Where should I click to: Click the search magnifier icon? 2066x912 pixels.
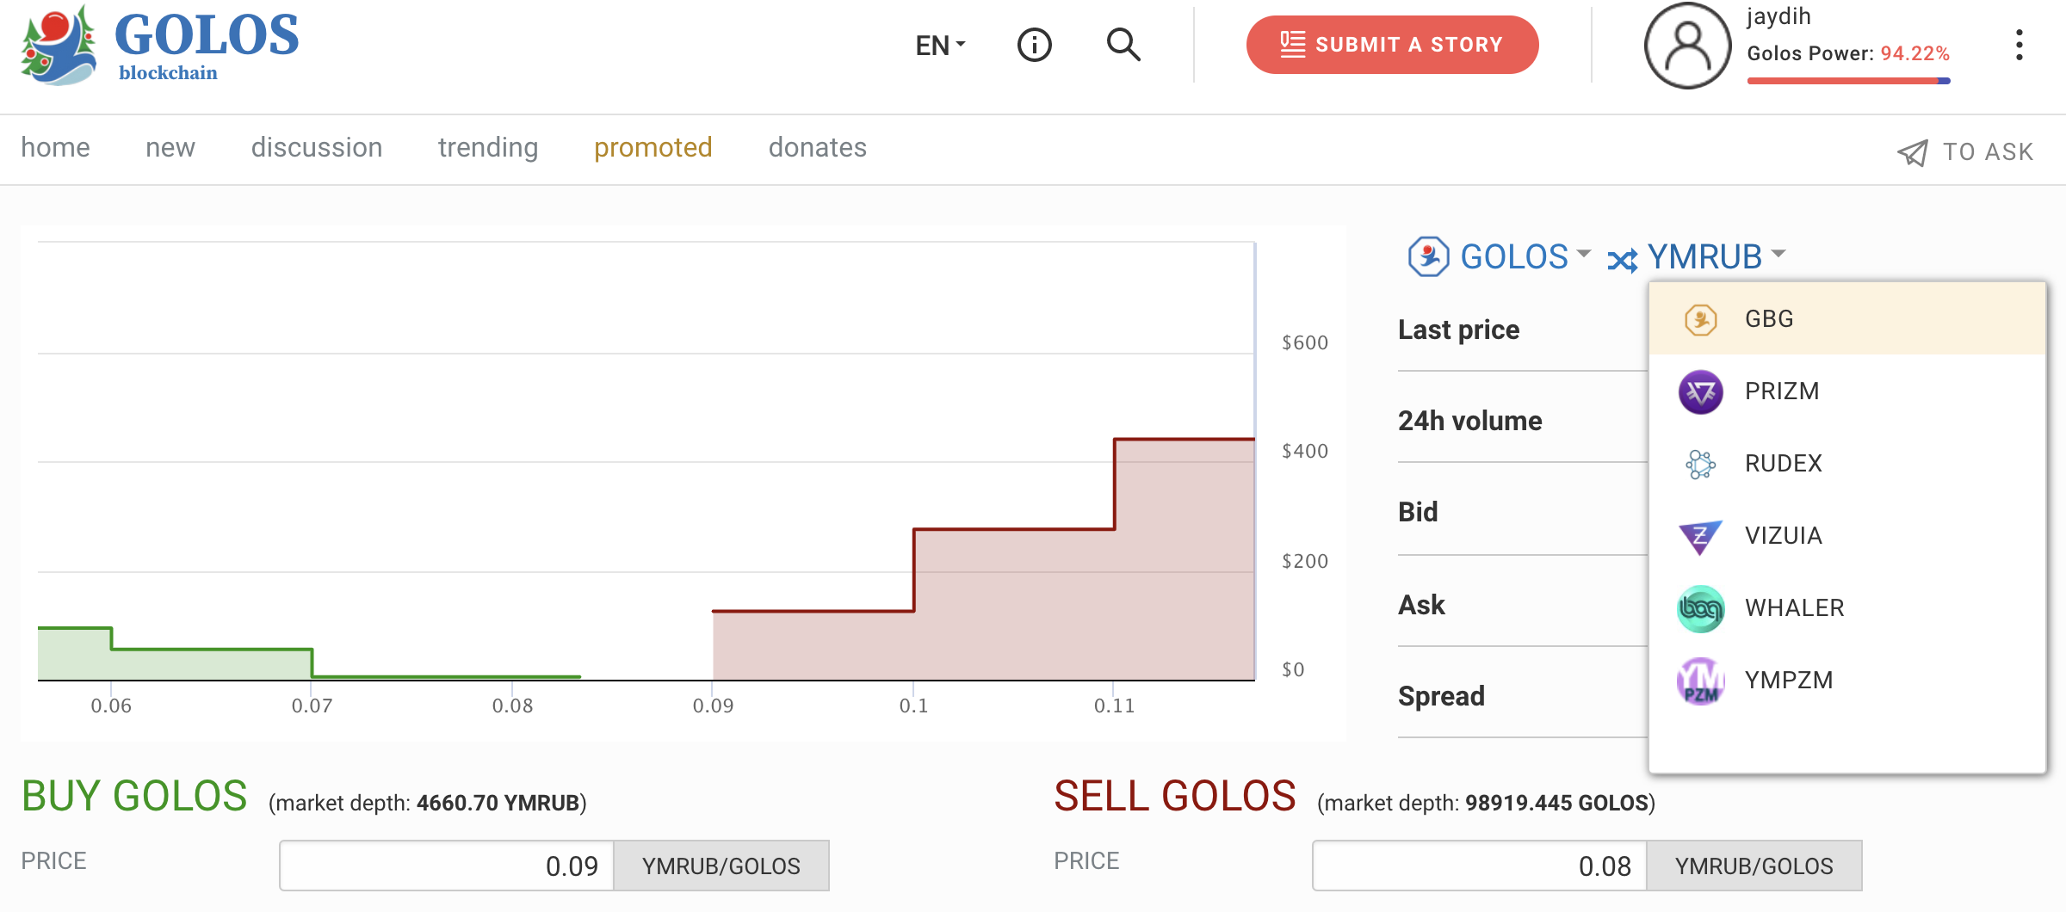[x=1123, y=45]
